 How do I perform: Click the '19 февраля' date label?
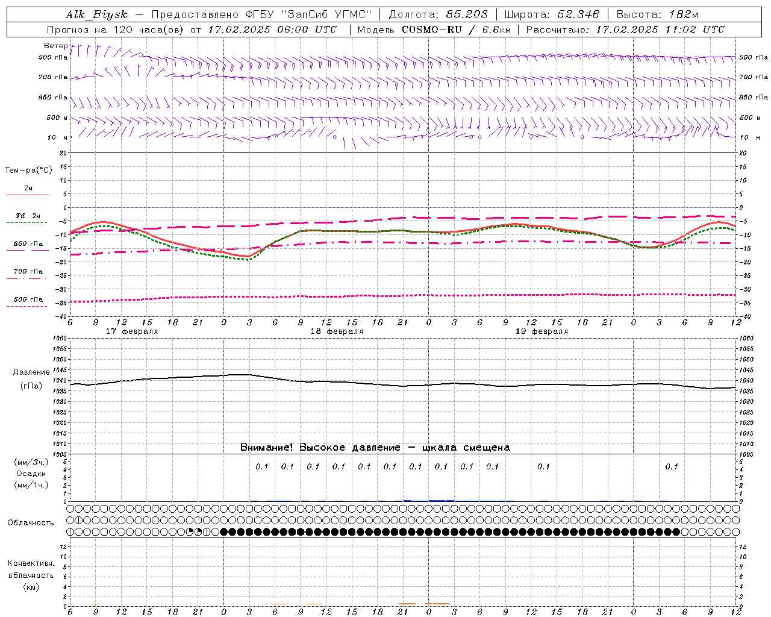coord(542,331)
